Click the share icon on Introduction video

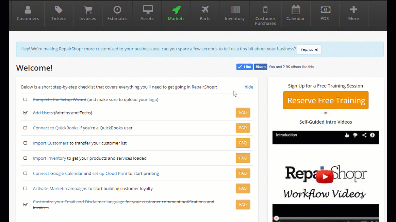[x=364, y=135]
